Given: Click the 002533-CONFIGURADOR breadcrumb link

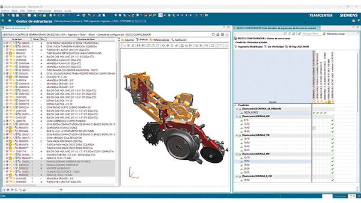Looking at the screenshot, I should (x=251, y=39).
